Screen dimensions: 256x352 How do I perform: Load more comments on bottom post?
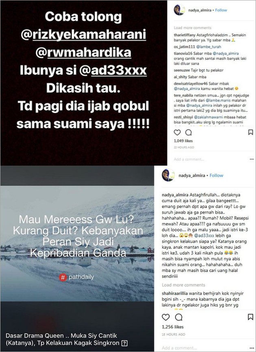pyautogui.click(x=183, y=285)
